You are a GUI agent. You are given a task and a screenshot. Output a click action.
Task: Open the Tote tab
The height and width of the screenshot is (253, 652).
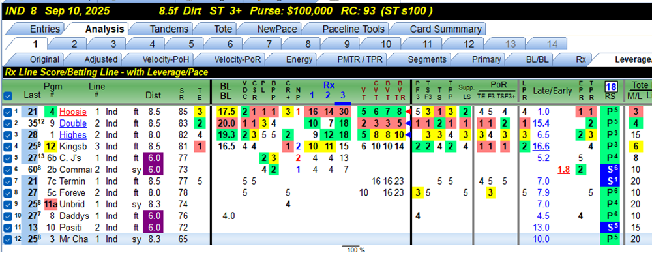point(223,29)
